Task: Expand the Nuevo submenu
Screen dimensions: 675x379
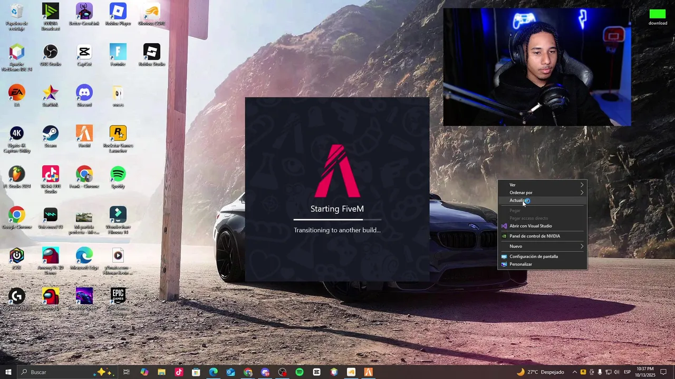Action: pyautogui.click(x=543, y=246)
